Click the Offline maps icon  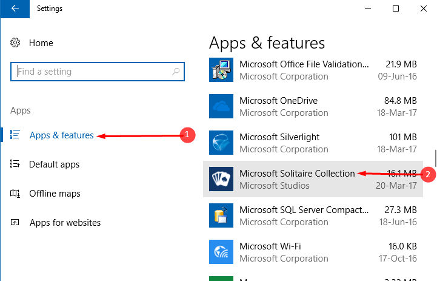16,194
